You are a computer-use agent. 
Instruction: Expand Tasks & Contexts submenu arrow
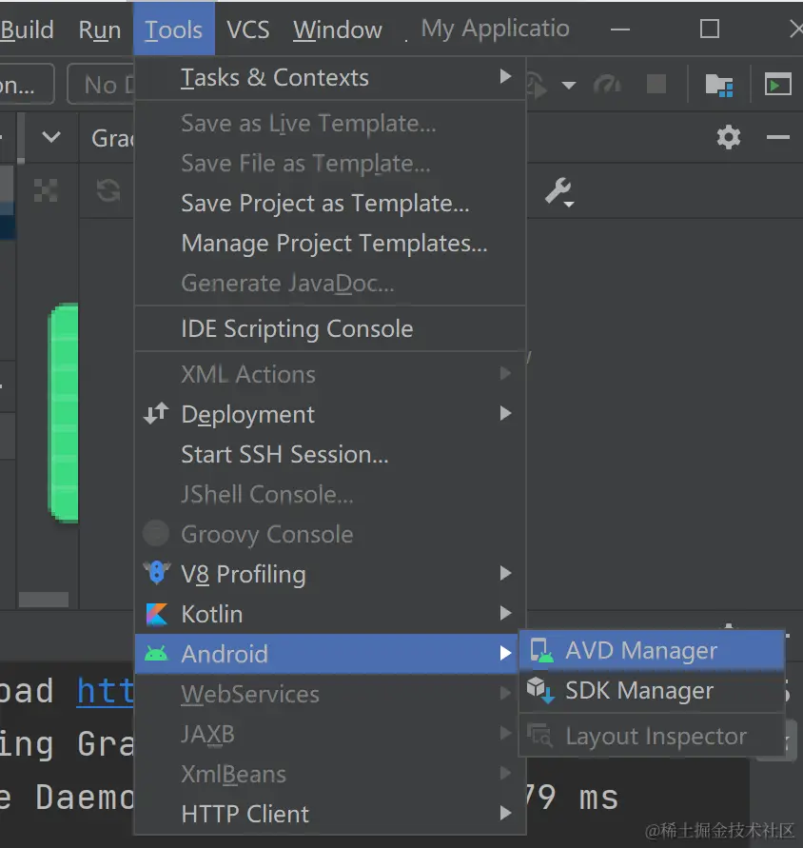pos(505,76)
